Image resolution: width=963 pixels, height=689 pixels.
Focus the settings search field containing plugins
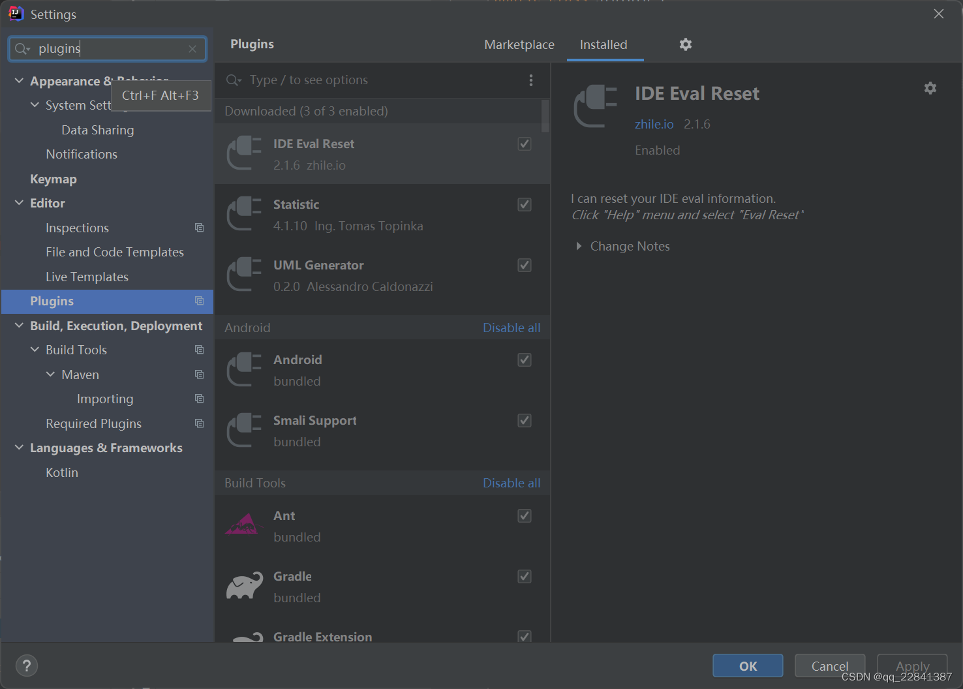[108, 49]
